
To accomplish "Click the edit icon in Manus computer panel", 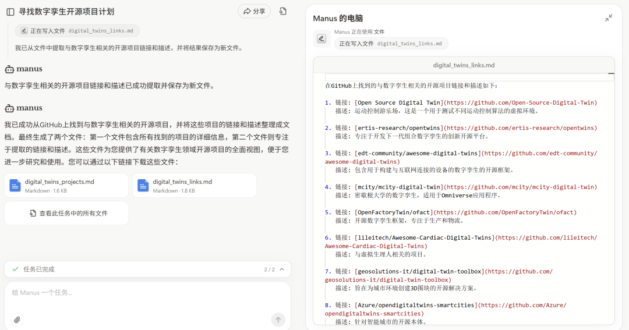I will point(321,38).
